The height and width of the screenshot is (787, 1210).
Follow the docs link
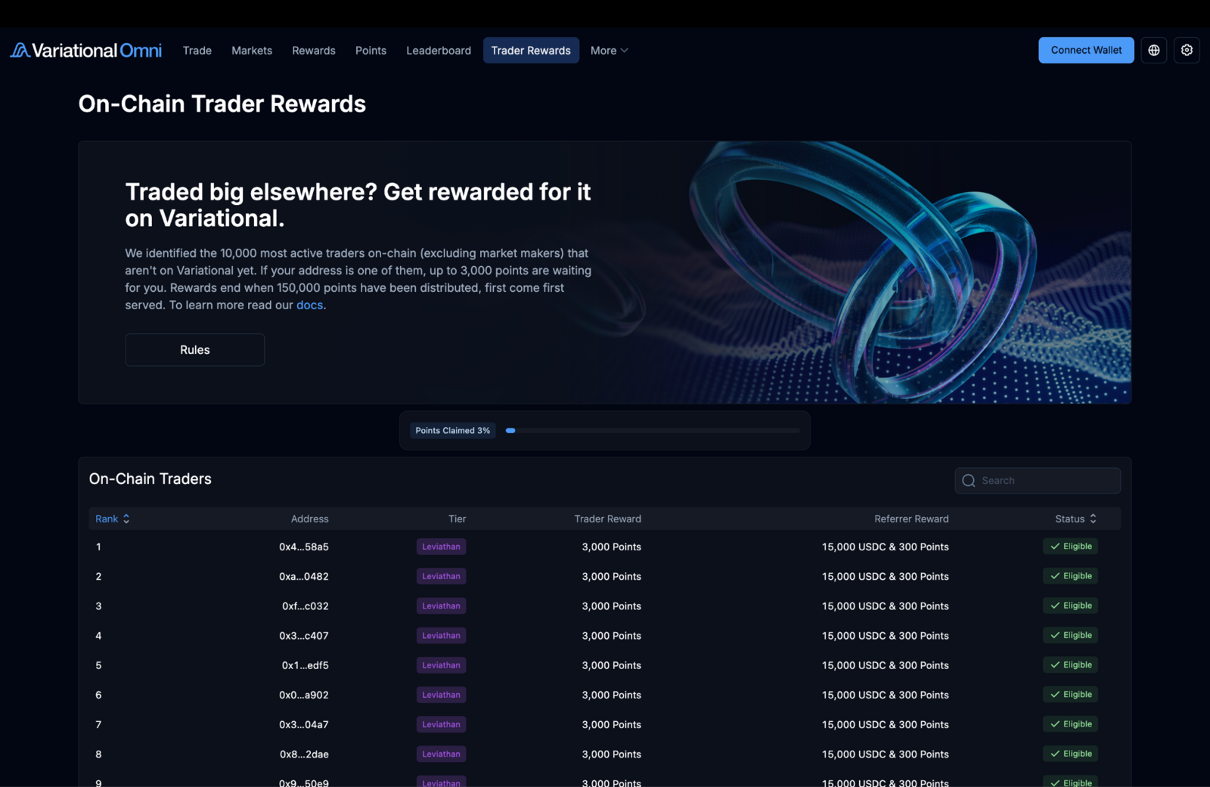click(x=309, y=305)
